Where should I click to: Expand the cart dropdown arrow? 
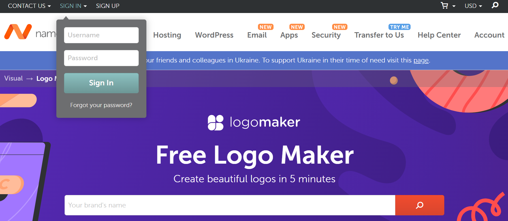[454, 6]
